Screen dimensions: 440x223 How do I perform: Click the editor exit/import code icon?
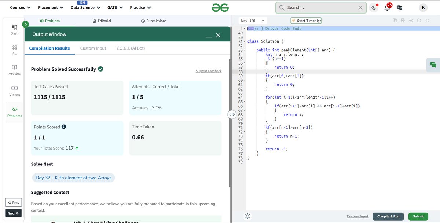point(403,21)
